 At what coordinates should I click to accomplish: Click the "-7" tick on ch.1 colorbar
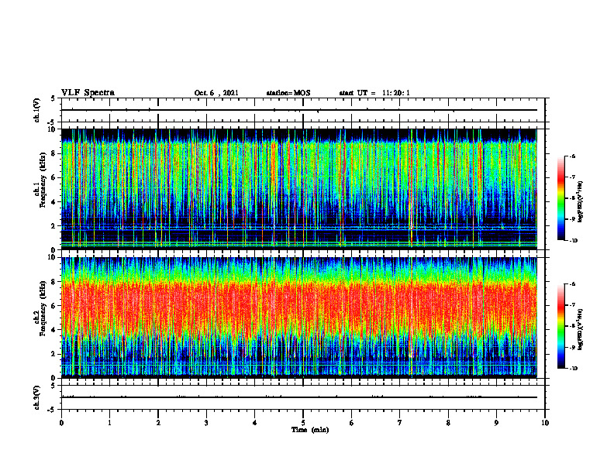point(572,177)
